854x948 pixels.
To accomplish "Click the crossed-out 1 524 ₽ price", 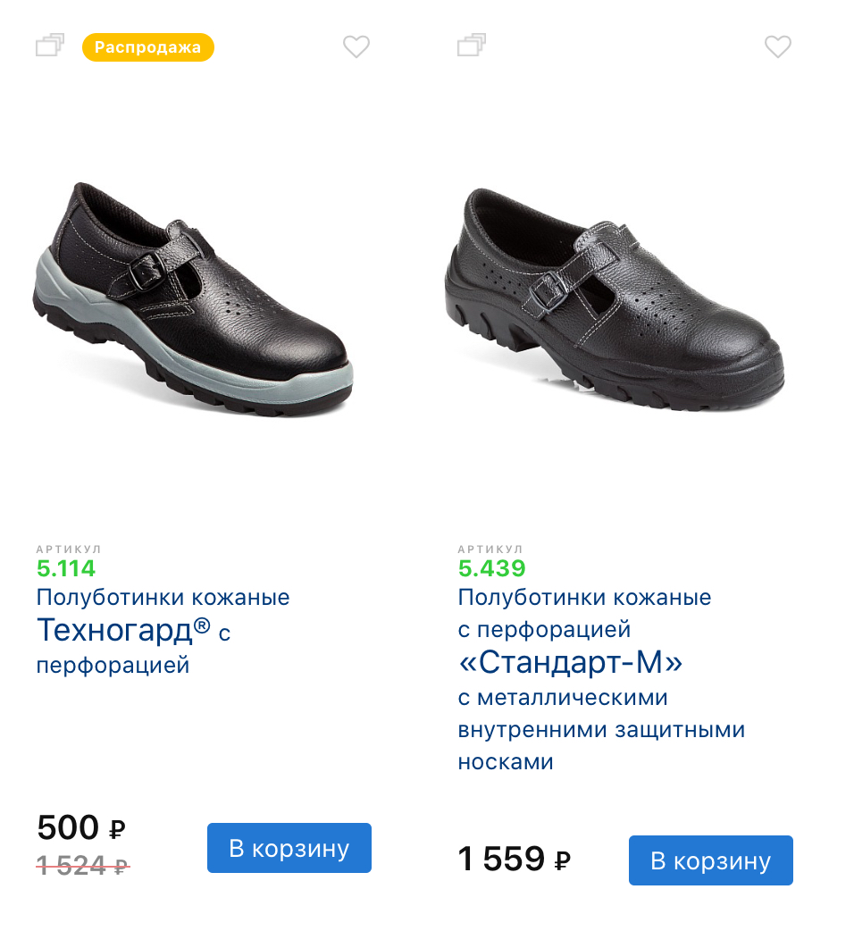I will 83,865.
